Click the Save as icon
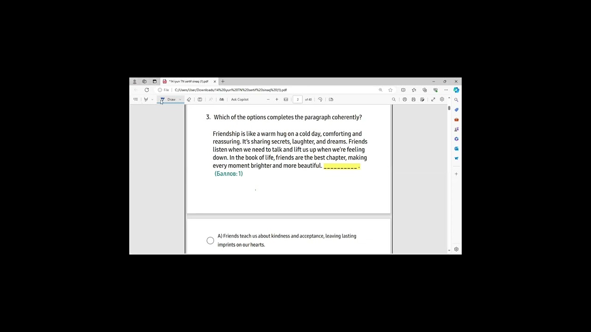Image resolution: width=591 pixels, height=332 pixels. pos(422,100)
